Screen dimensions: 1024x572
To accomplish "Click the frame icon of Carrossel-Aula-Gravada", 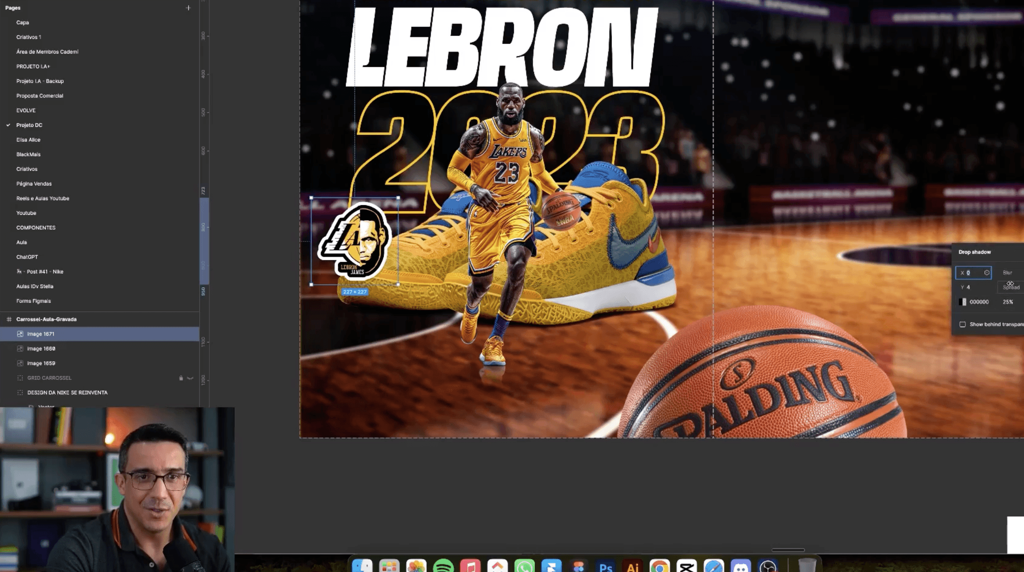I will 9,319.
